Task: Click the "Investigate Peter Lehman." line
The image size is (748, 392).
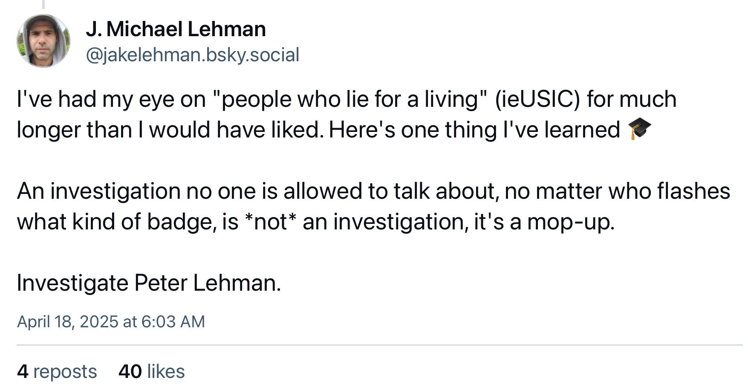Action: click(149, 283)
